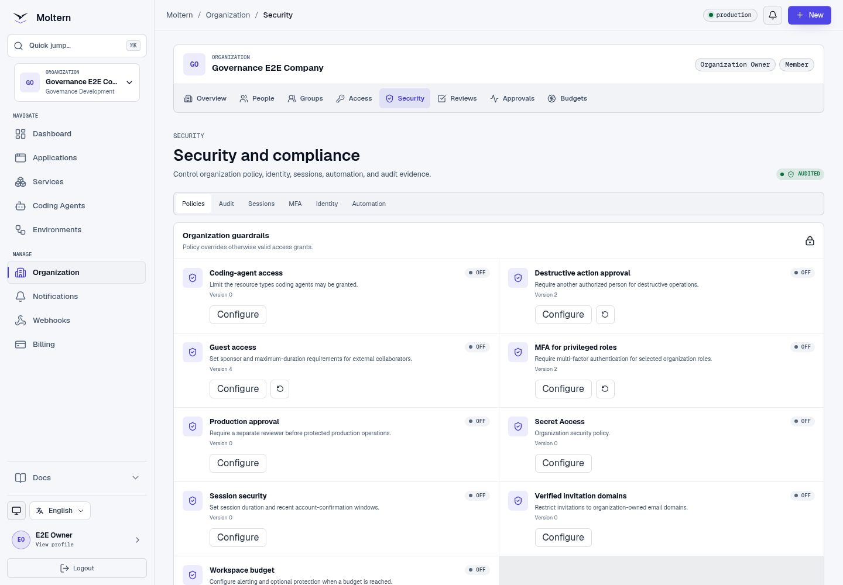Viewport: 843px width, 585px height.
Task: Click OFF status badge for Production approval
Action: pos(477,421)
